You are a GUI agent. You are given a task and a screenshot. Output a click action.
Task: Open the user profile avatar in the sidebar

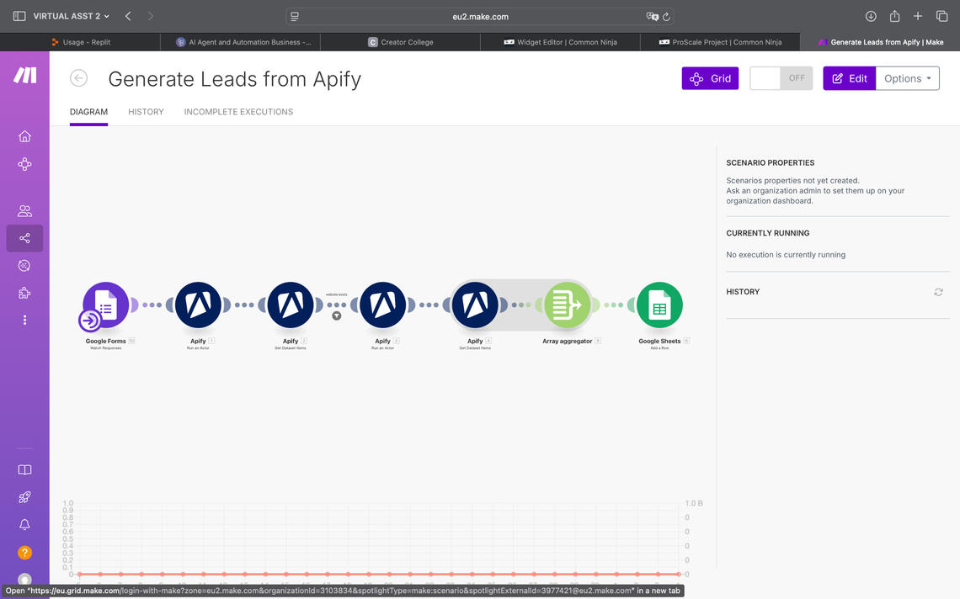24,580
